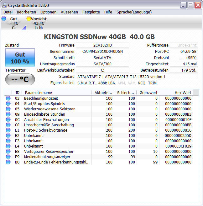
Task: Click the KINGSTON SSDNow 40GB title text
Action: click(x=99, y=37)
